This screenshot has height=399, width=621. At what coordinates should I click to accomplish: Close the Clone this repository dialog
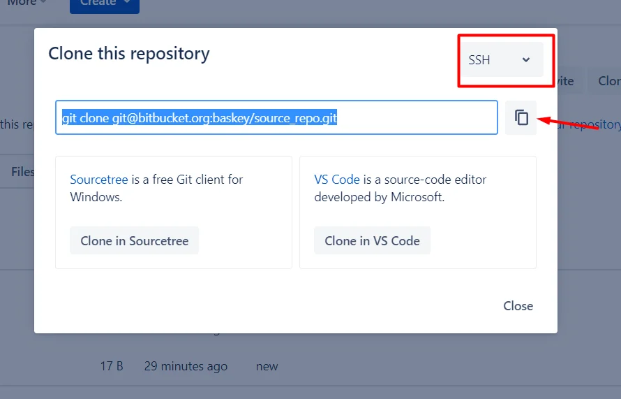[x=518, y=306]
